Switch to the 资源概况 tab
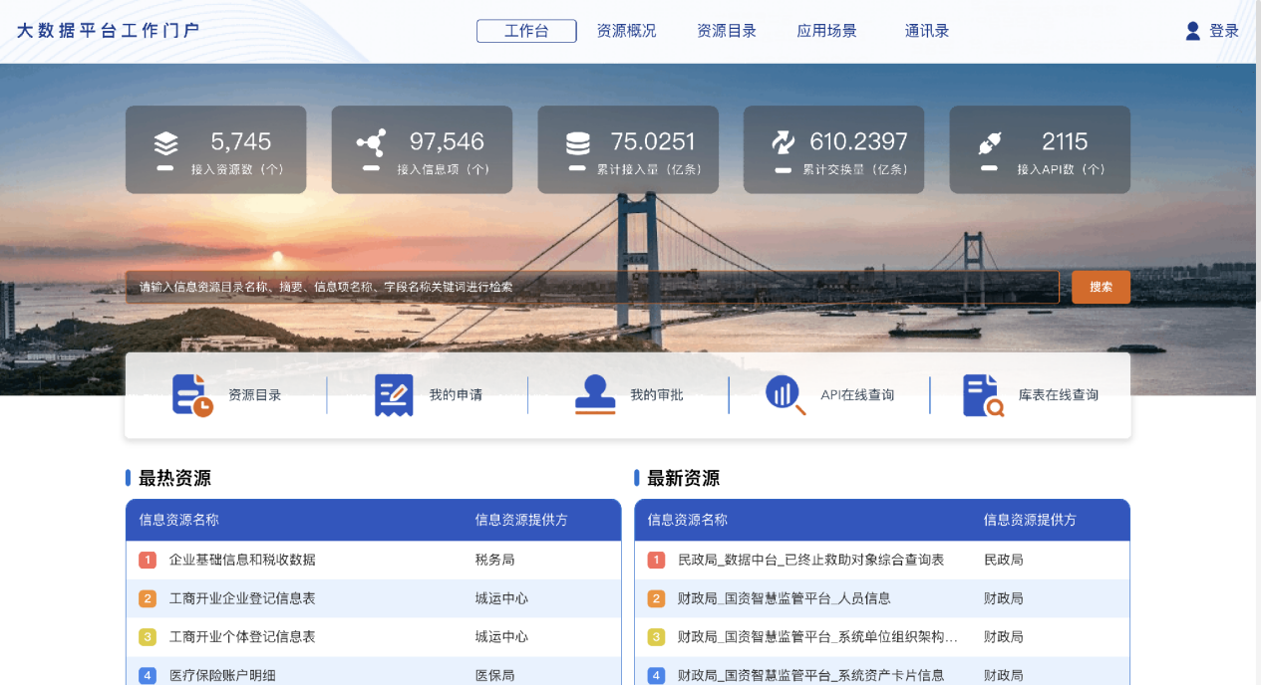Viewport: 1261px width, 685px height. pos(626,30)
